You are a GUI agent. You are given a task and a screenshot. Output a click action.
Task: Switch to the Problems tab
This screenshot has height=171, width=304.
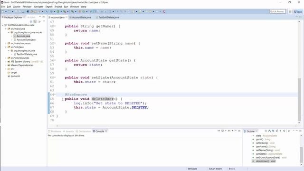55,131
